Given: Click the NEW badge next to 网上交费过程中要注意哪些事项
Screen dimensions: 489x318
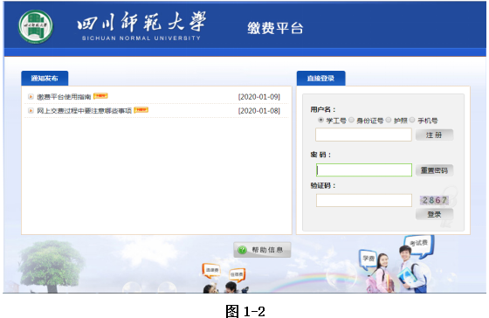Looking at the screenshot, I should (141, 109).
